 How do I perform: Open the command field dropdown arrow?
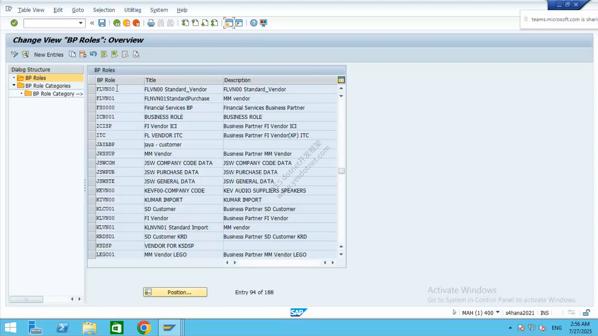tap(81, 23)
